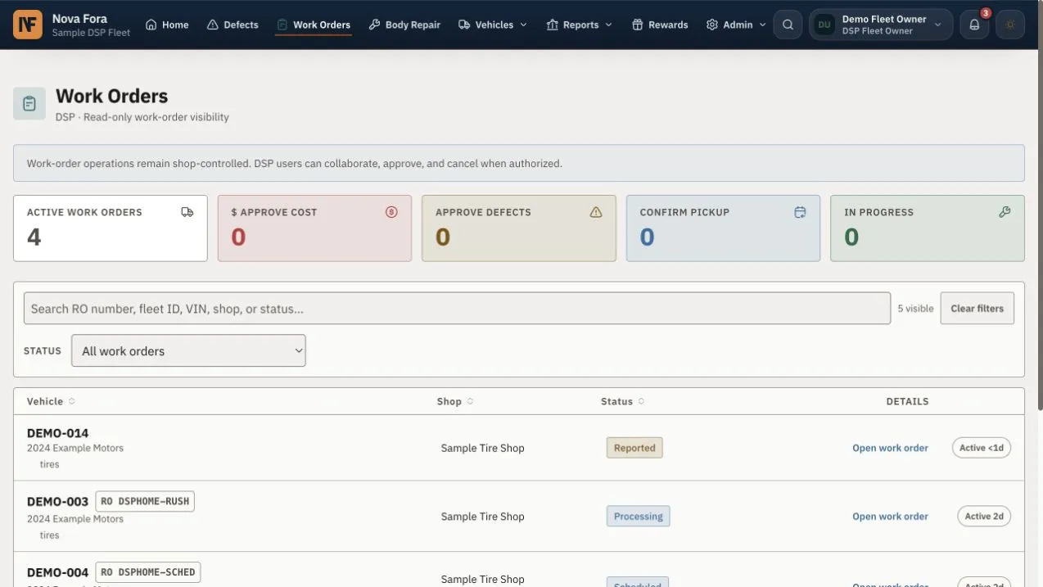Click warning triangle on Approve Defects card
The image size is (1043, 587).
pyautogui.click(x=596, y=212)
